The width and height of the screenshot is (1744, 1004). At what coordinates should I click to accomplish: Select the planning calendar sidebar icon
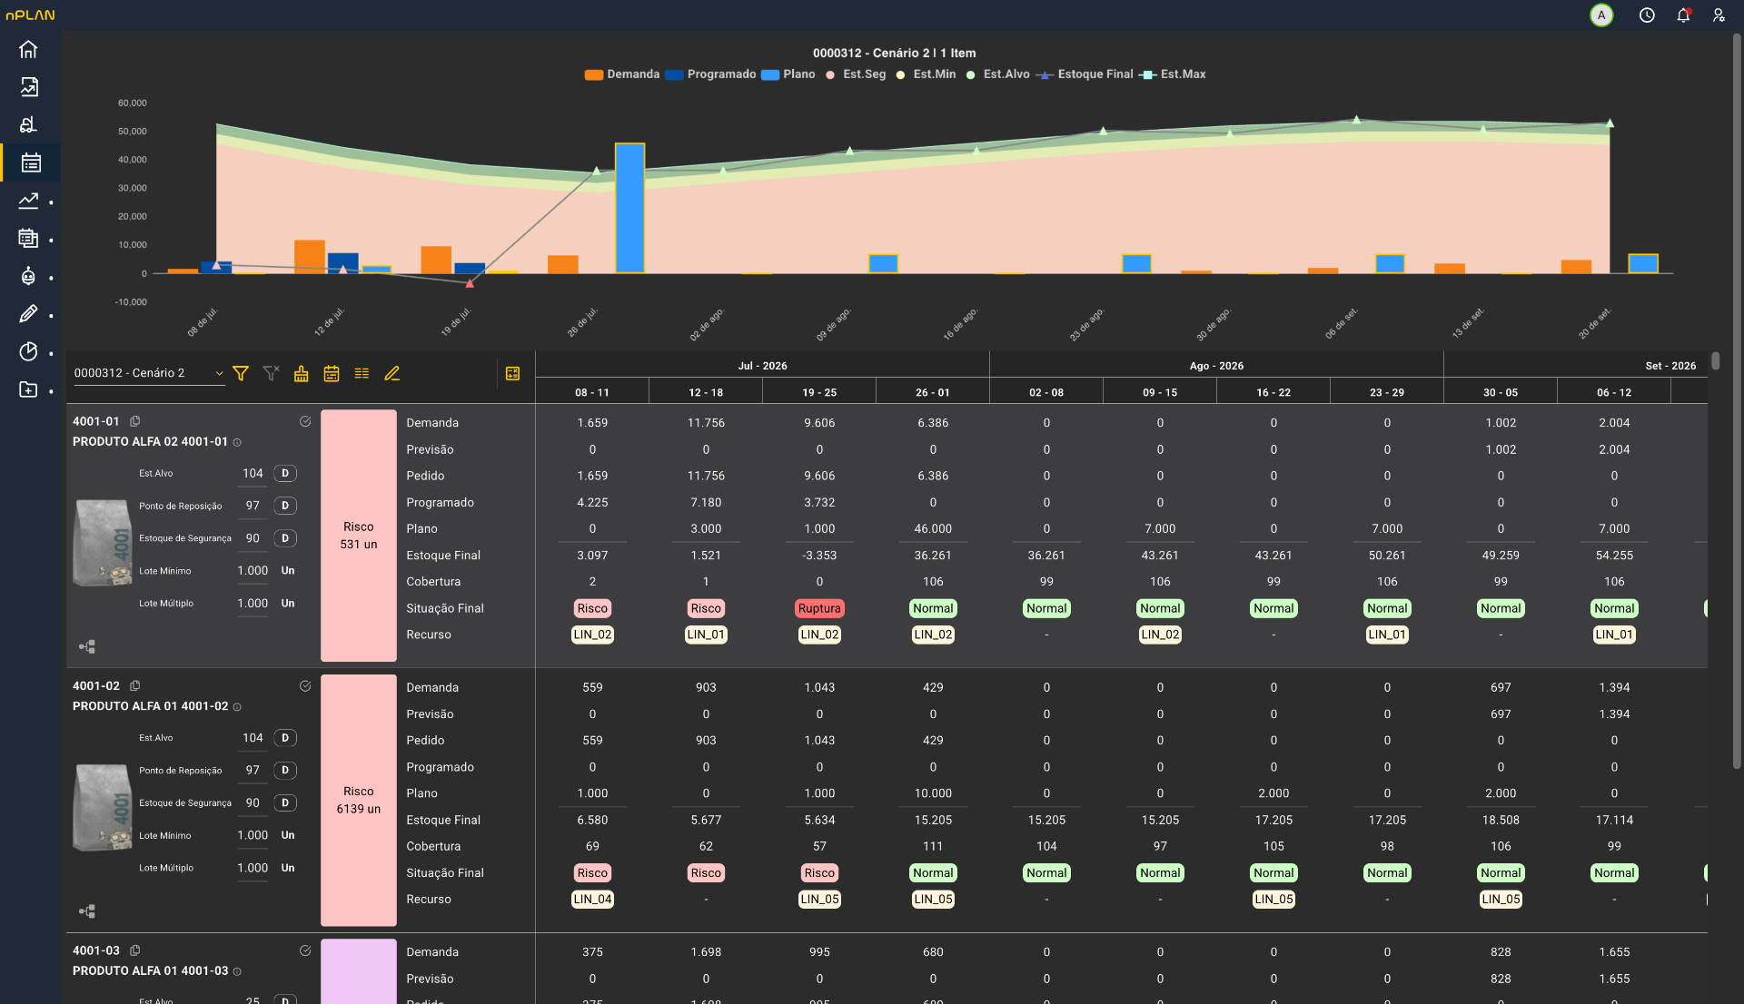(x=31, y=162)
